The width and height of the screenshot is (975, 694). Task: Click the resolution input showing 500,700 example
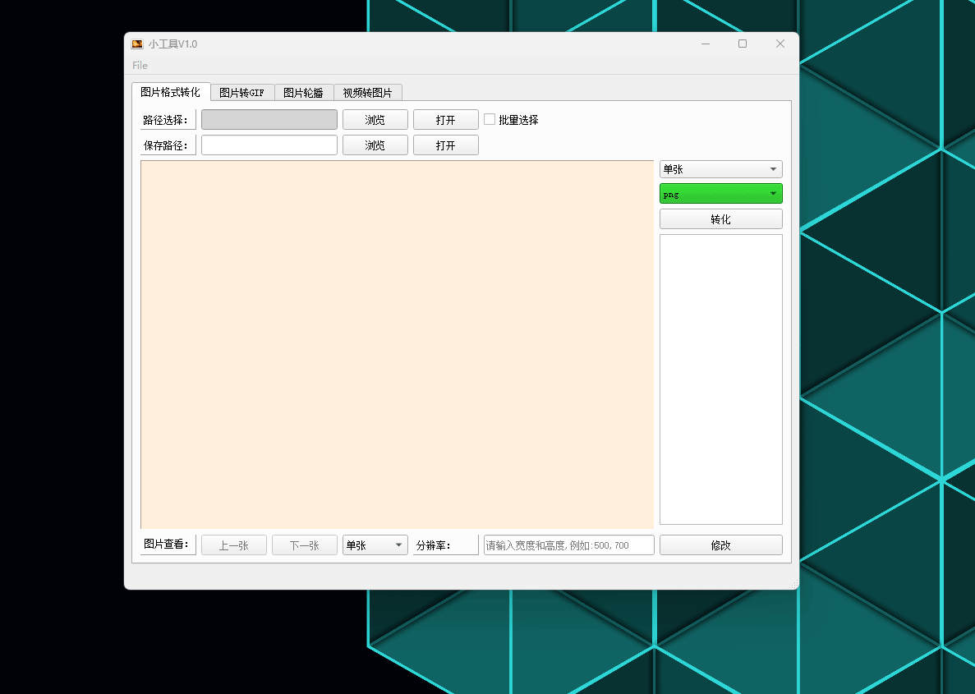pos(568,545)
